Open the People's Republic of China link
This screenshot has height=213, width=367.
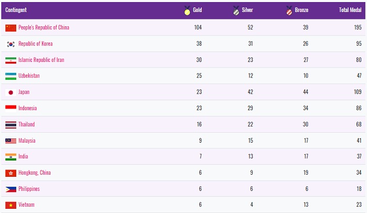pos(44,28)
